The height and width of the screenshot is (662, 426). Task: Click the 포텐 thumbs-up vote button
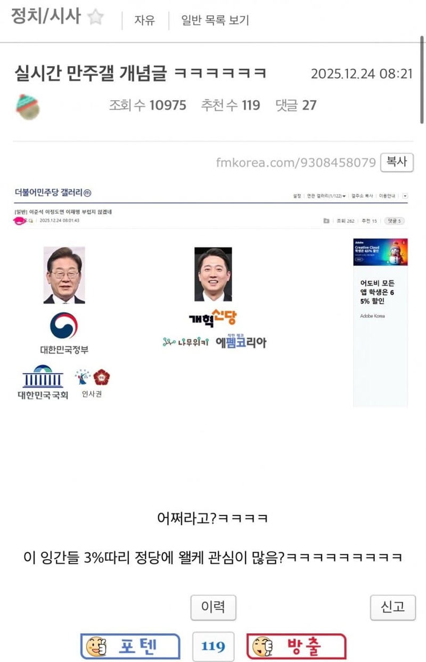coord(130,647)
